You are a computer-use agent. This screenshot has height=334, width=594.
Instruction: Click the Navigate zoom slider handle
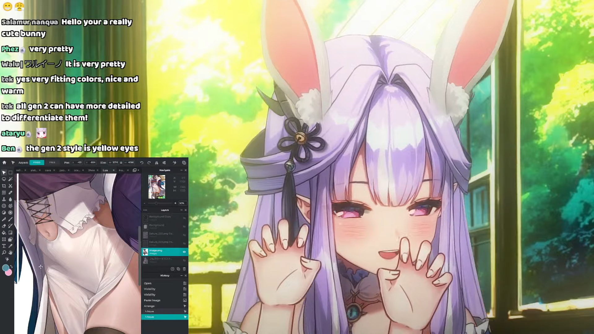[x=156, y=203]
